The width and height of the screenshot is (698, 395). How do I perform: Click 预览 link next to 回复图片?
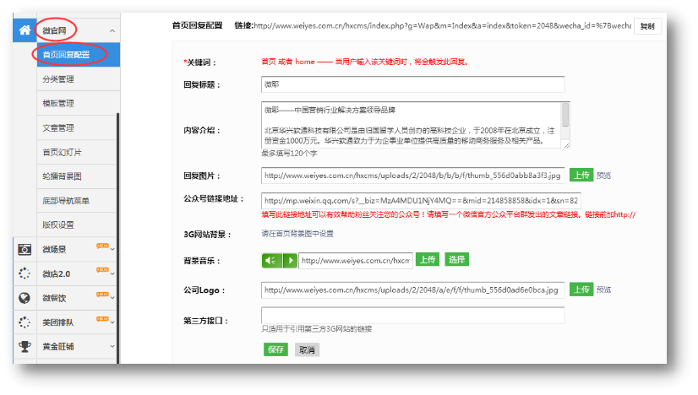(603, 176)
